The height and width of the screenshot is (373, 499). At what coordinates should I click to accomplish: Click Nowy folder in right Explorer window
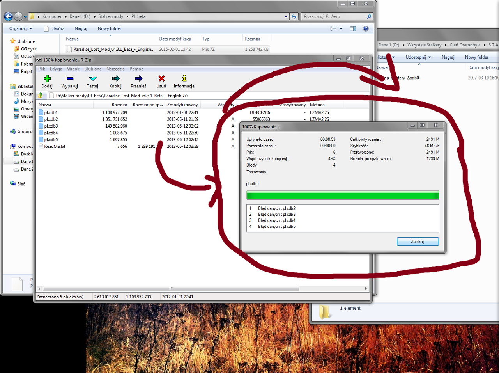pyautogui.click(x=476, y=57)
